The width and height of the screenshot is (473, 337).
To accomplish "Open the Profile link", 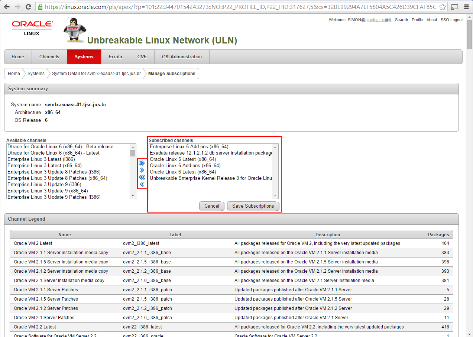I will (417, 20).
